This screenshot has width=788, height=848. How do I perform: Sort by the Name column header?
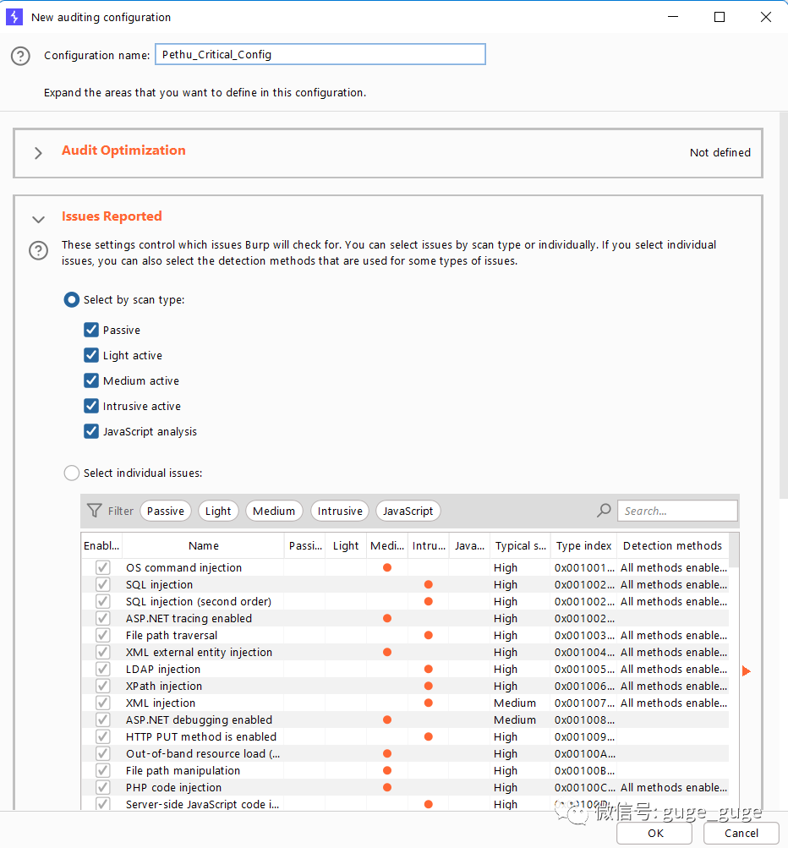click(x=204, y=545)
